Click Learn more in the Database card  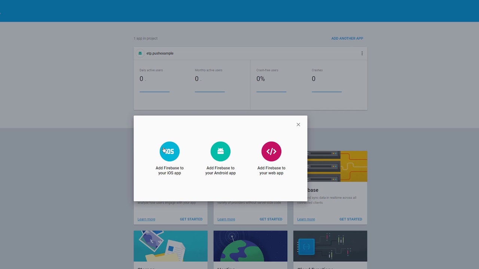click(x=306, y=219)
